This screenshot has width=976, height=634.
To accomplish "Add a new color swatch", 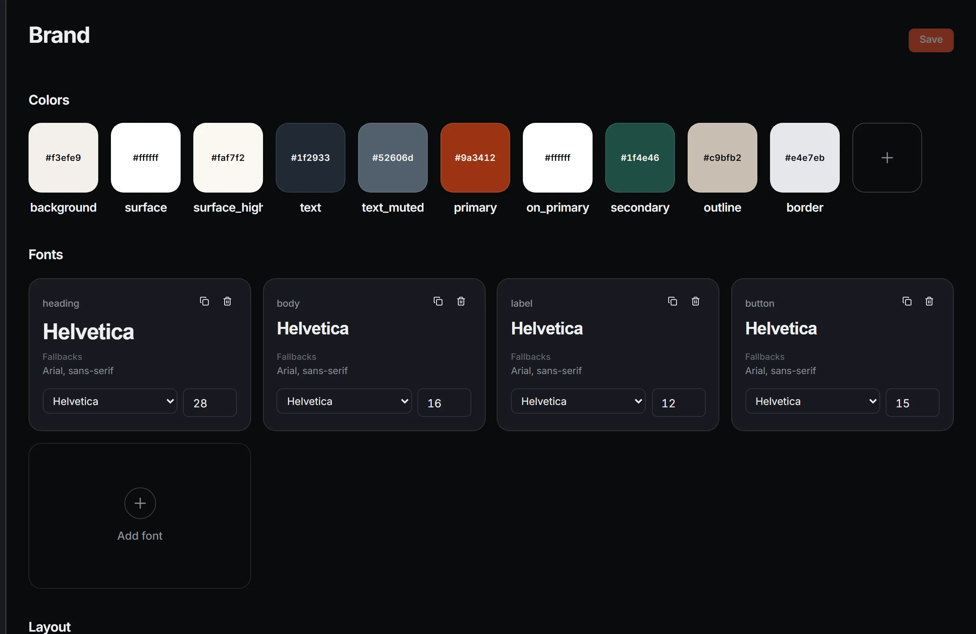I will point(887,158).
